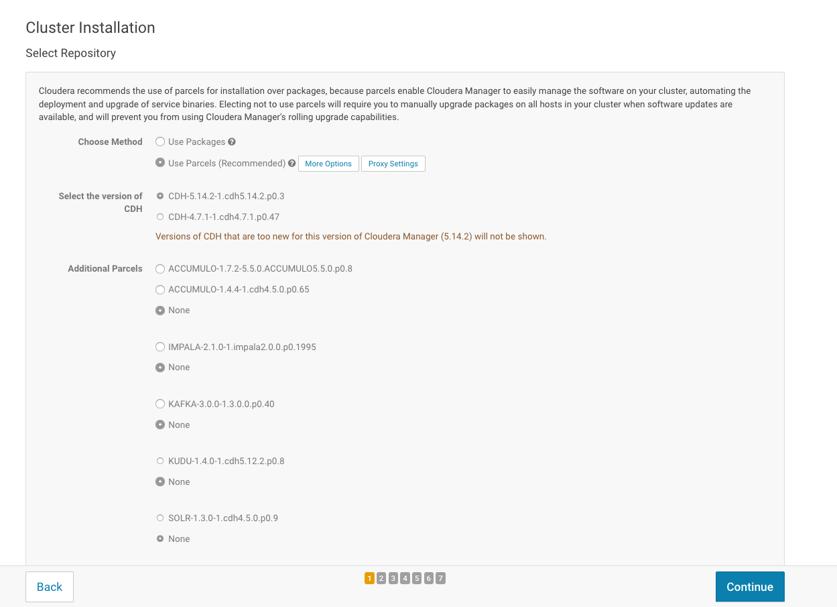
Task: Select ACCUMULO-1.4.4-1.cdh4.5.0 parcel
Action: 160,290
